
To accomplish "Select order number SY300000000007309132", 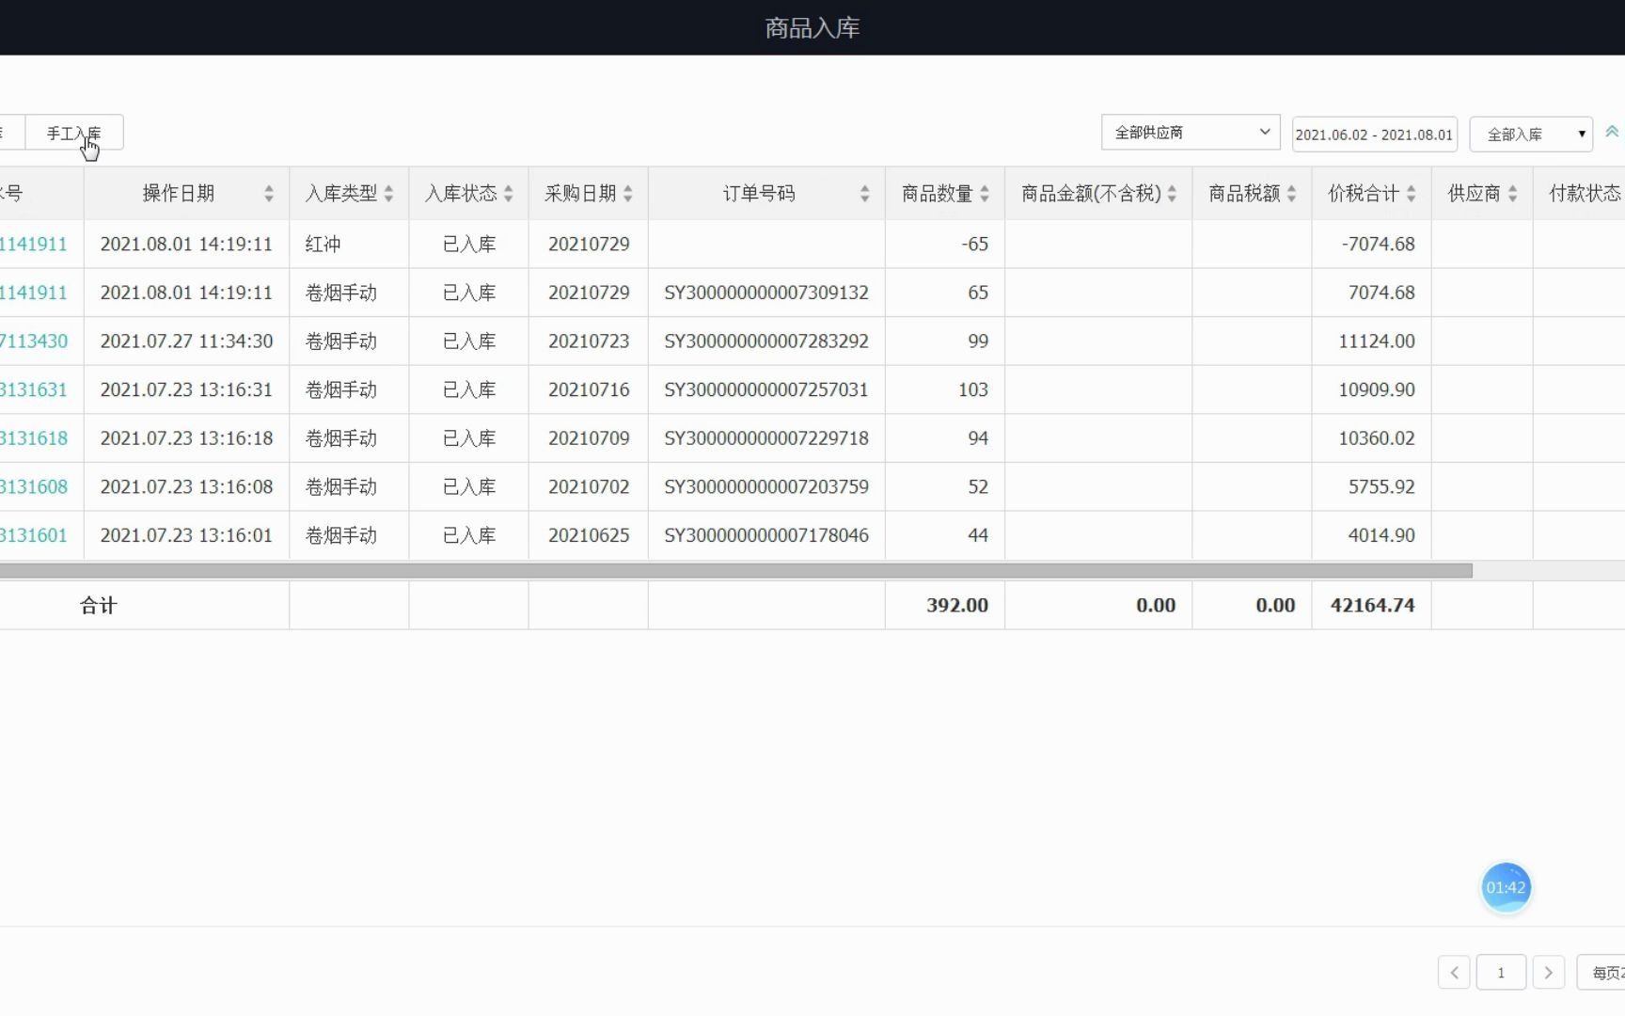I will coord(766,293).
